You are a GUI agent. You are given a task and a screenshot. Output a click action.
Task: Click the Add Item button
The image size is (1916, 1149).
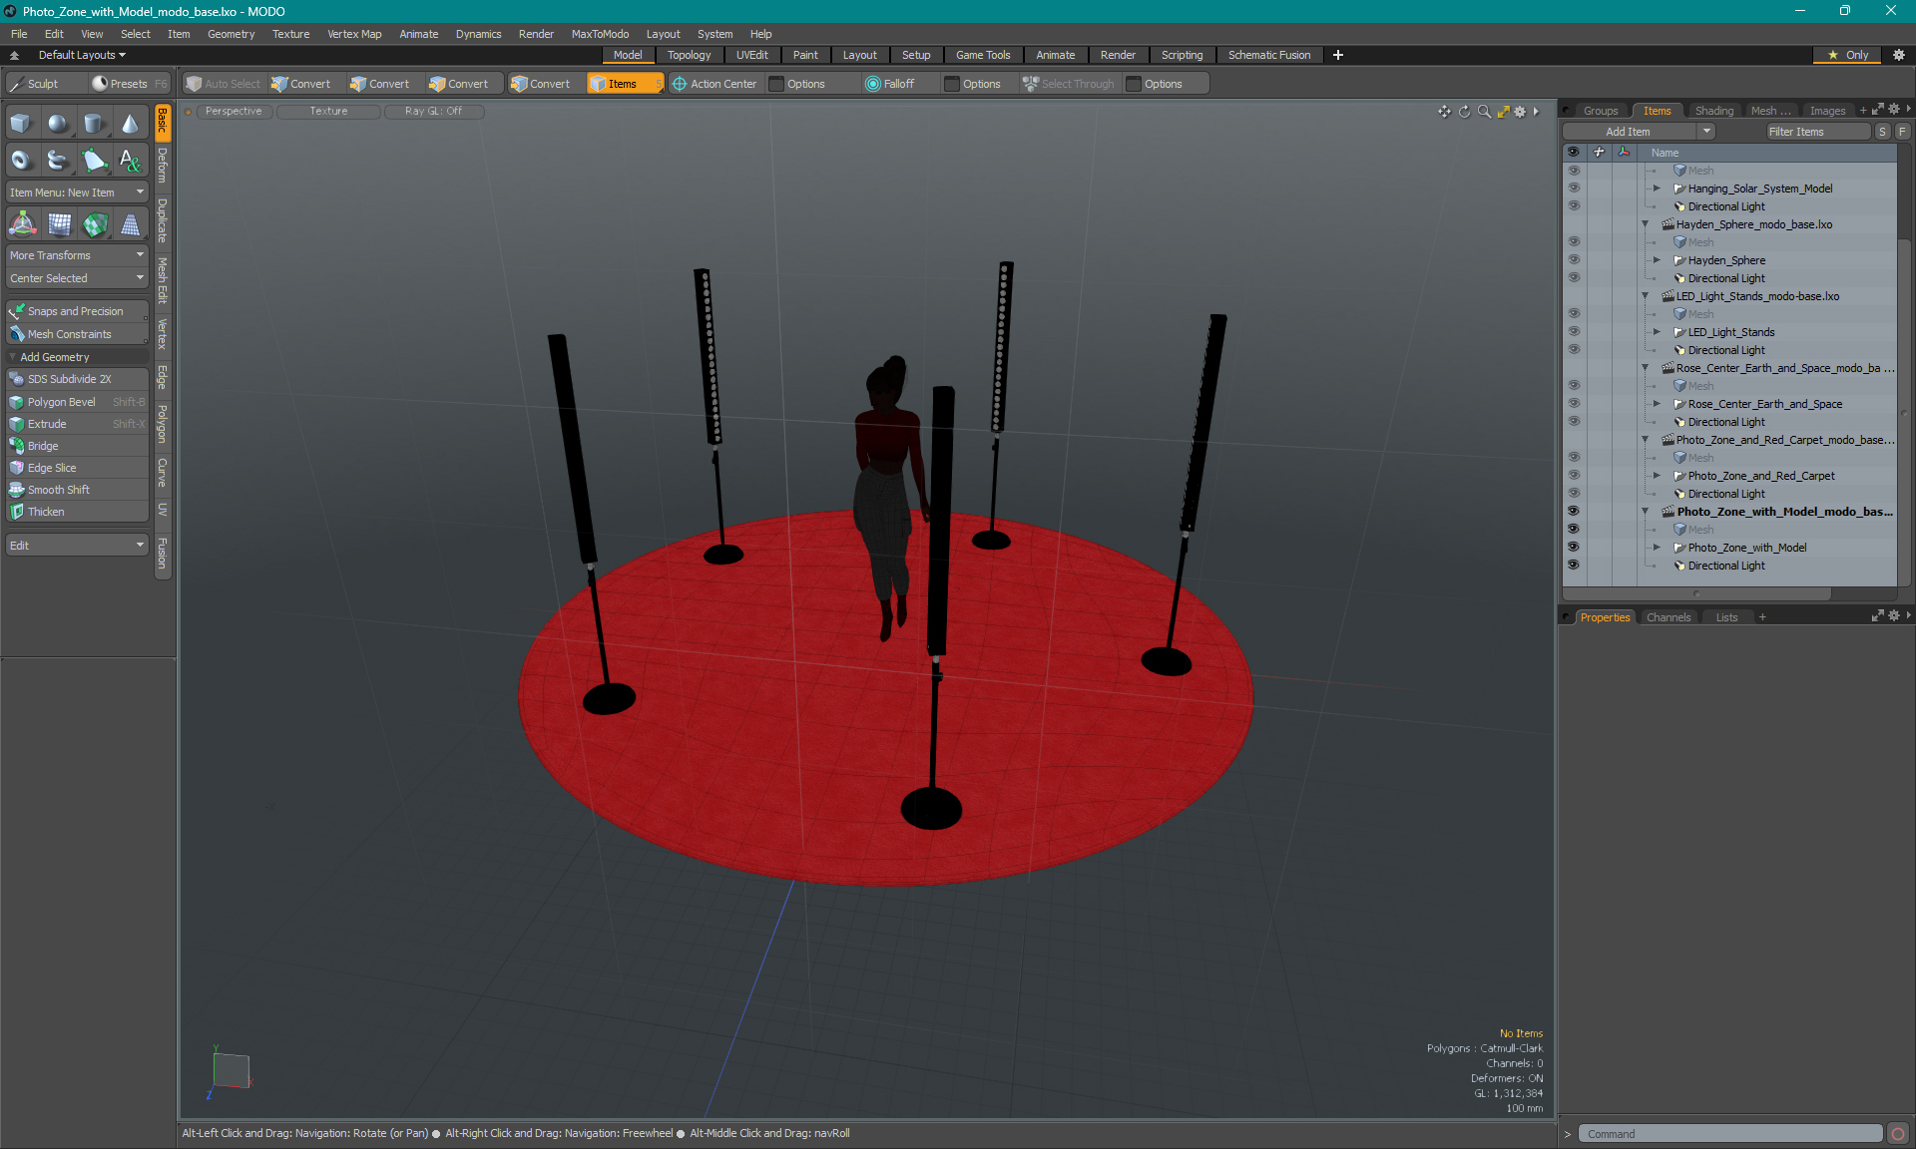pyautogui.click(x=1629, y=132)
